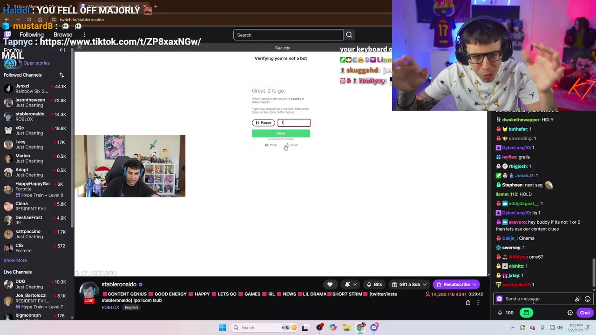Screen dimensions: 596x335
Task: Open the HappyHappyGal channel
Action: tap(35, 189)
